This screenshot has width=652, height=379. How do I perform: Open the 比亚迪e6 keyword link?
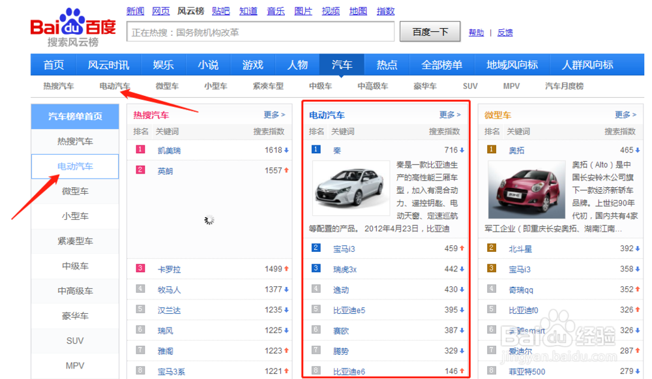349,372
